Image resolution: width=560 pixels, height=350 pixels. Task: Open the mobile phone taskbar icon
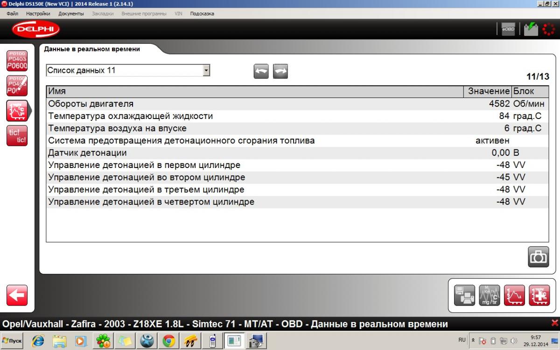(x=212, y=341)
